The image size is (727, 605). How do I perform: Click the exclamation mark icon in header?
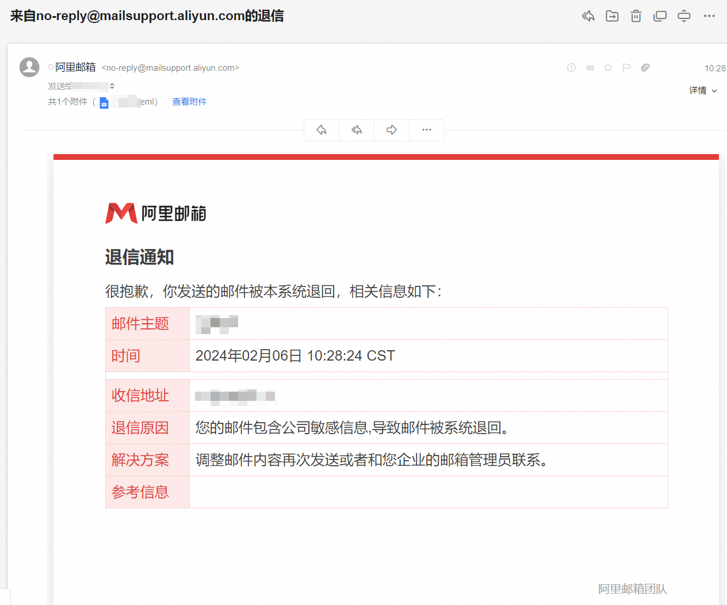[571, 68]
